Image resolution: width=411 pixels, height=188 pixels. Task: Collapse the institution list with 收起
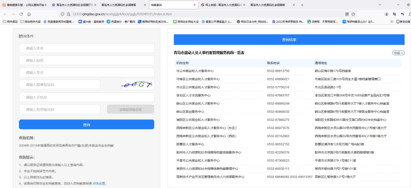tap(398, 53)
